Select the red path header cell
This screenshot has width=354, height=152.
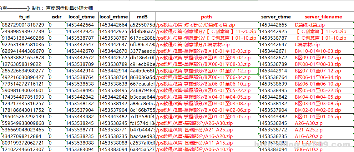(x=206, y=17)
